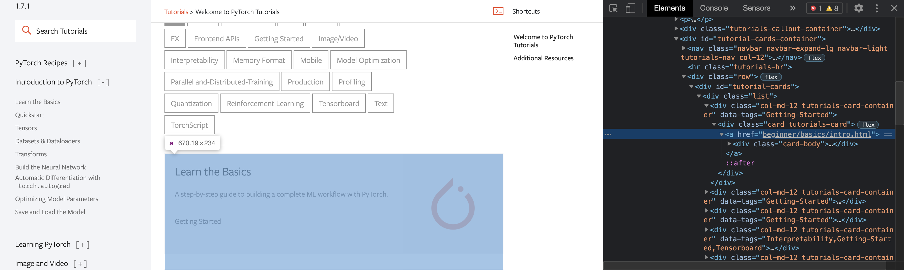Choose the TorchScript filter tag
Image resolution: width=904 pixels, height=270 pixels.
tap(189, 125)
